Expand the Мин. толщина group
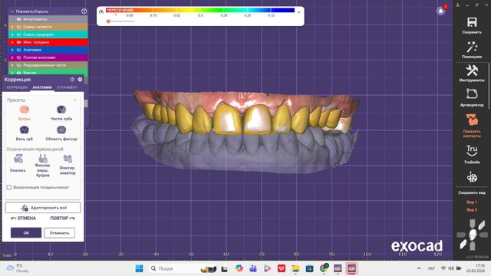 click(x=12, y=42)
